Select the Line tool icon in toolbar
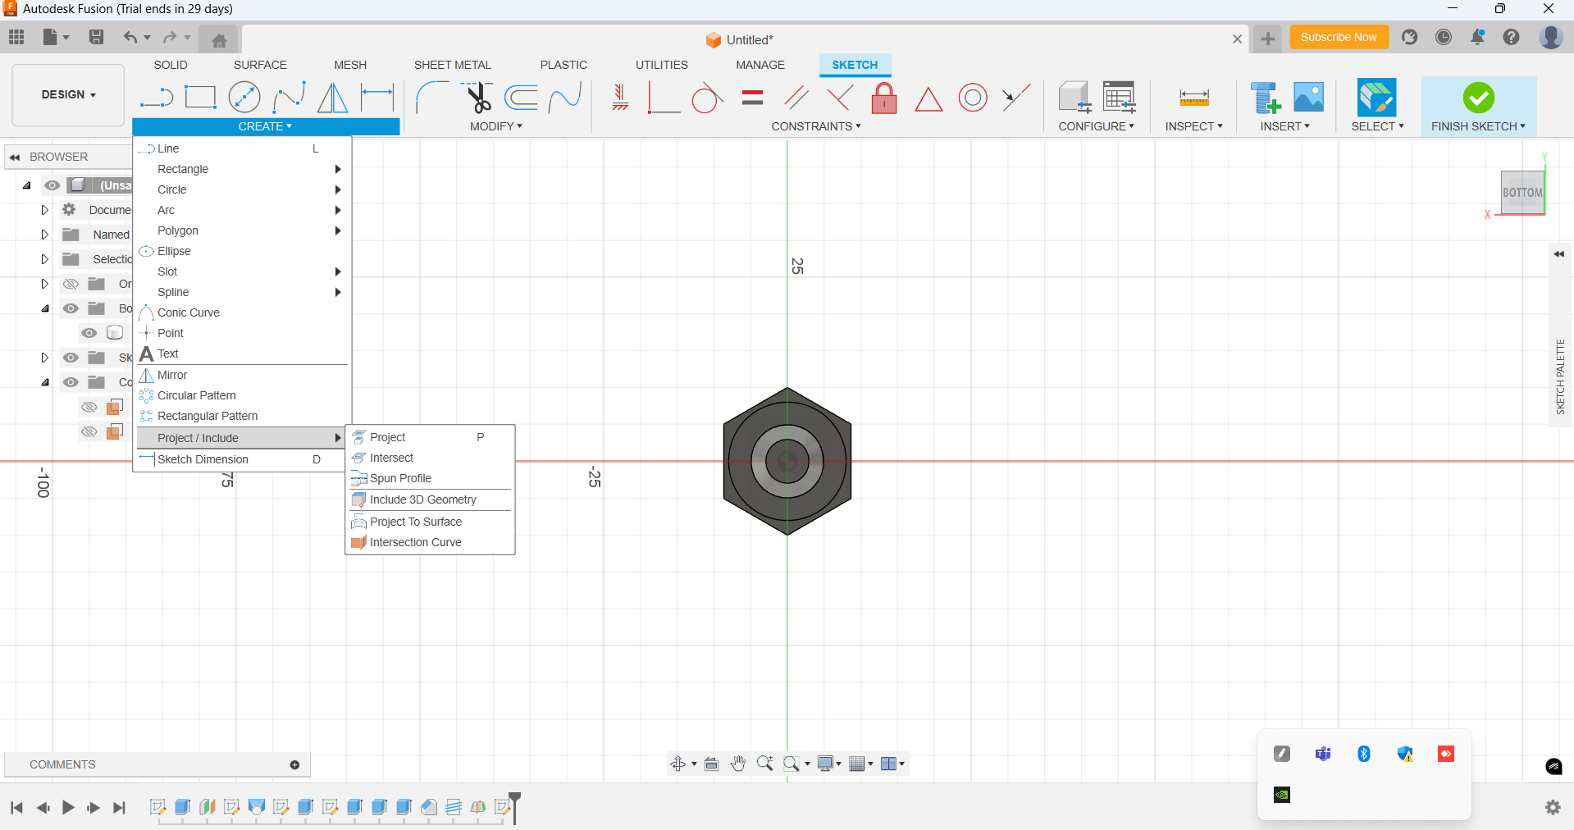1574x830 pixels. pos(157,98)
